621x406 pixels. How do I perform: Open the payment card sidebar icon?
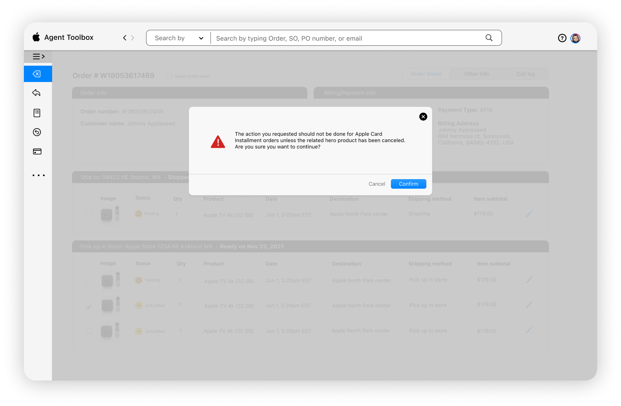click(x=37, y=152)
